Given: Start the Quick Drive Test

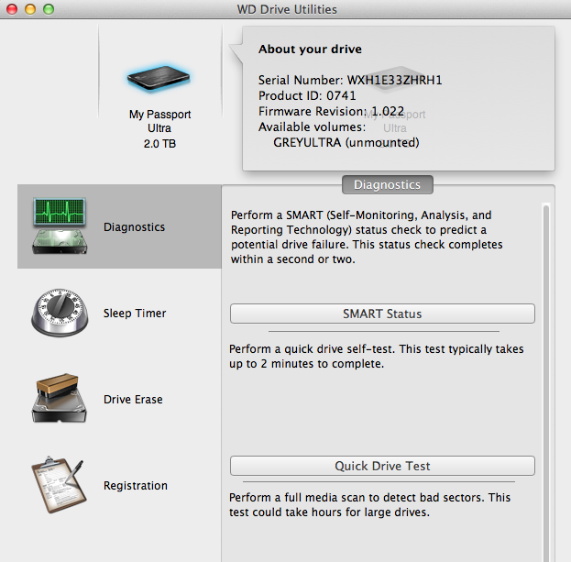Looking at the screenshot, I should pyautogui.click(x=382, y=466).
